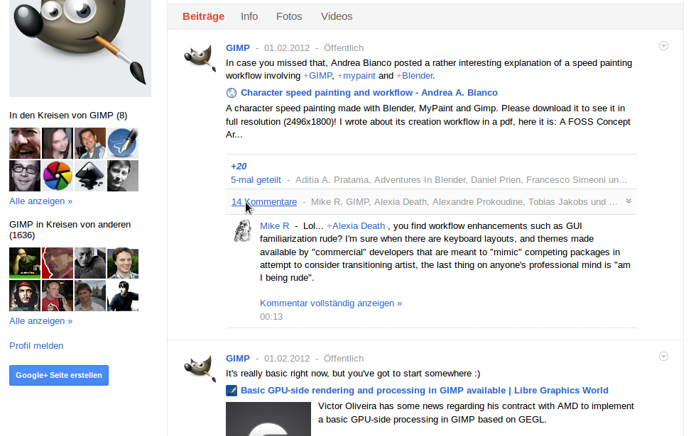Click the Google+ Seite erstellen button
This screenshot has height=436, width=691.
[x=59, y=375]
